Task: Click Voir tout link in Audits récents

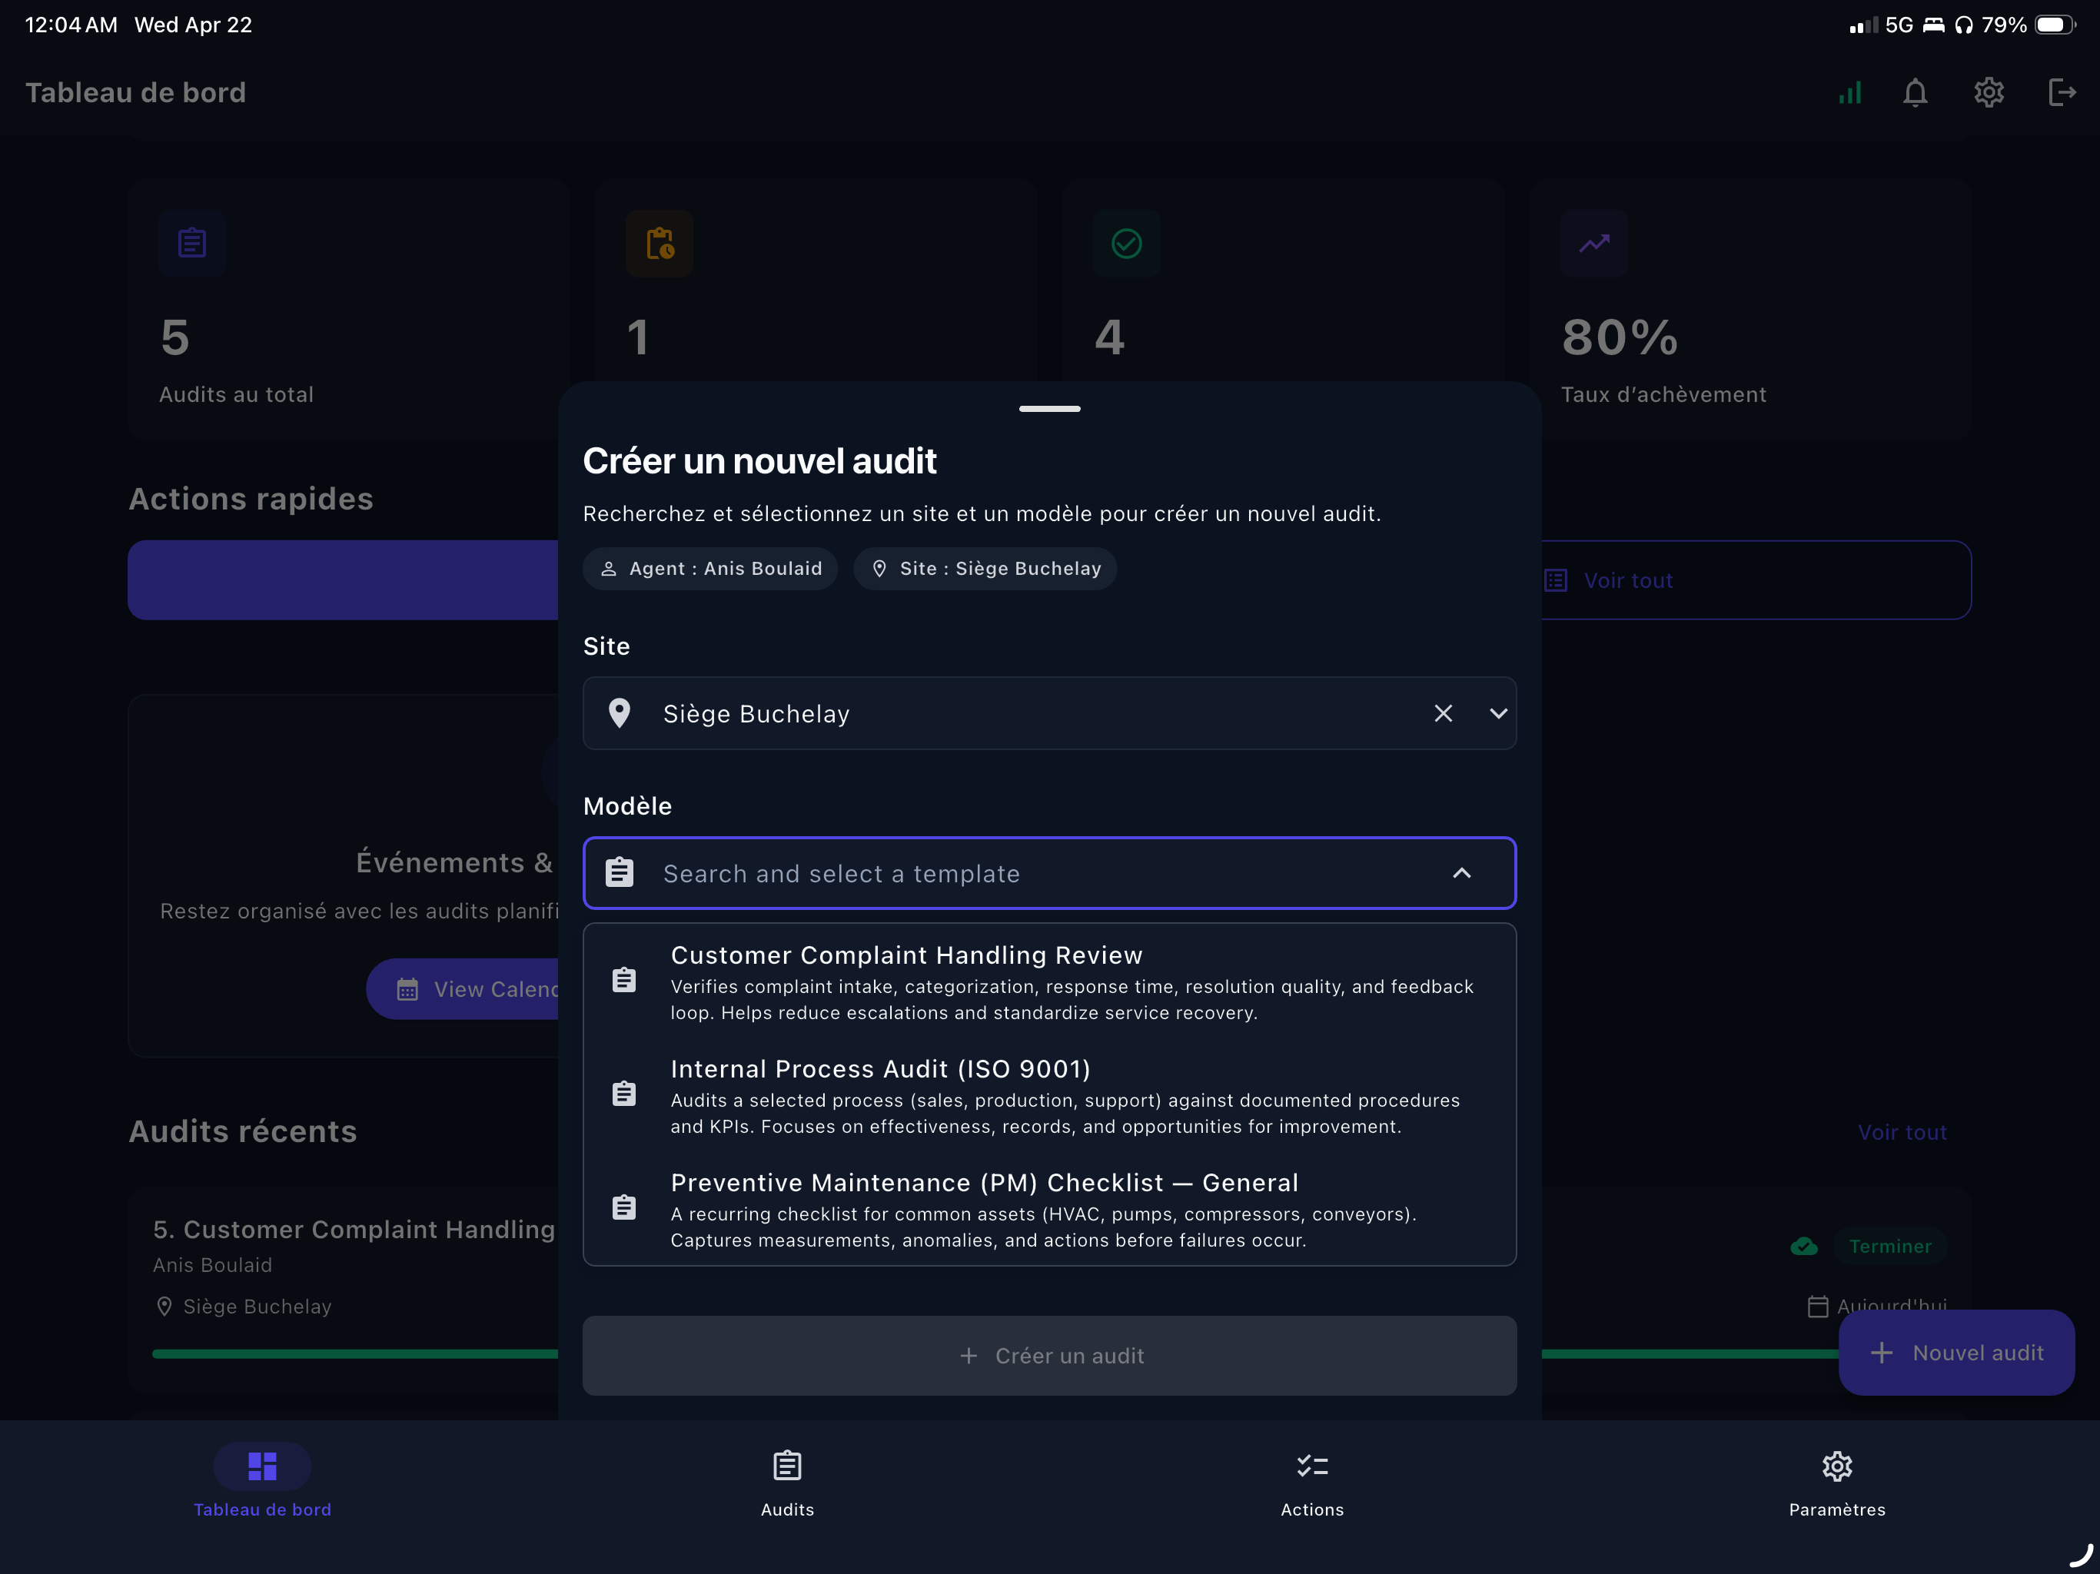Action: 1902,1133
